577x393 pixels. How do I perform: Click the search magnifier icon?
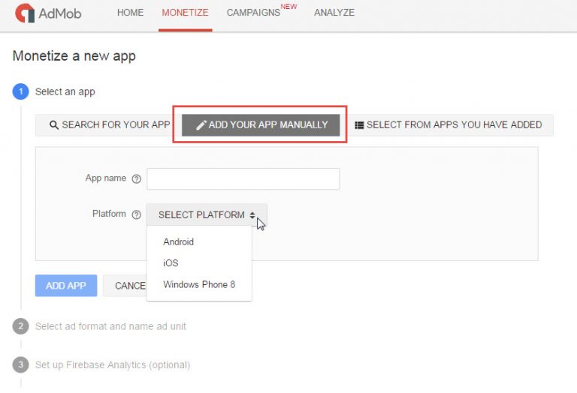(54, 125)
